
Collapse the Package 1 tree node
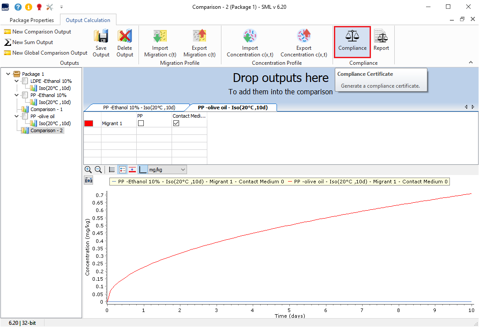pyautogui.click(x=9, y=74)
